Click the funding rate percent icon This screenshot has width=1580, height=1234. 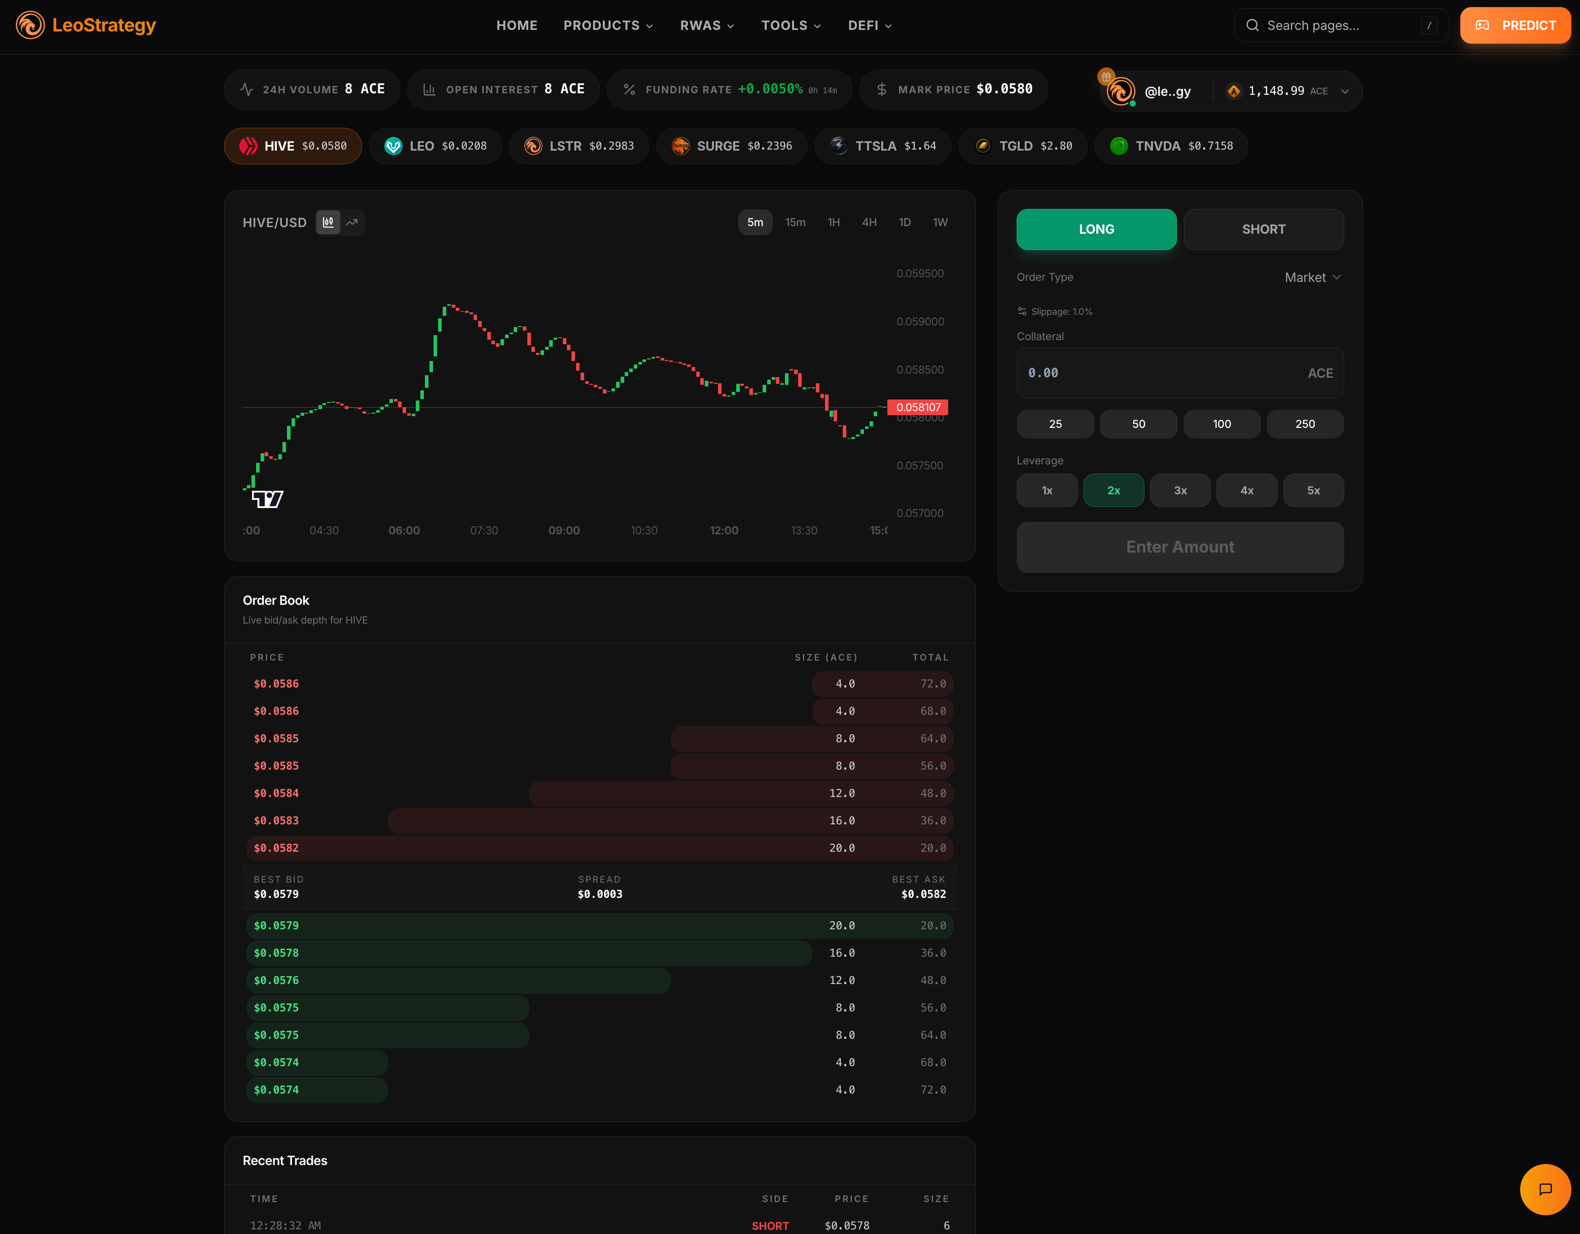629,90
